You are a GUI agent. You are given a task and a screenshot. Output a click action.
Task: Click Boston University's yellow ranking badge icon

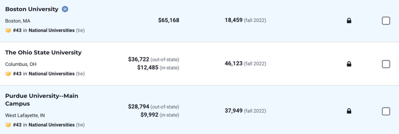[x=8, y=31]
